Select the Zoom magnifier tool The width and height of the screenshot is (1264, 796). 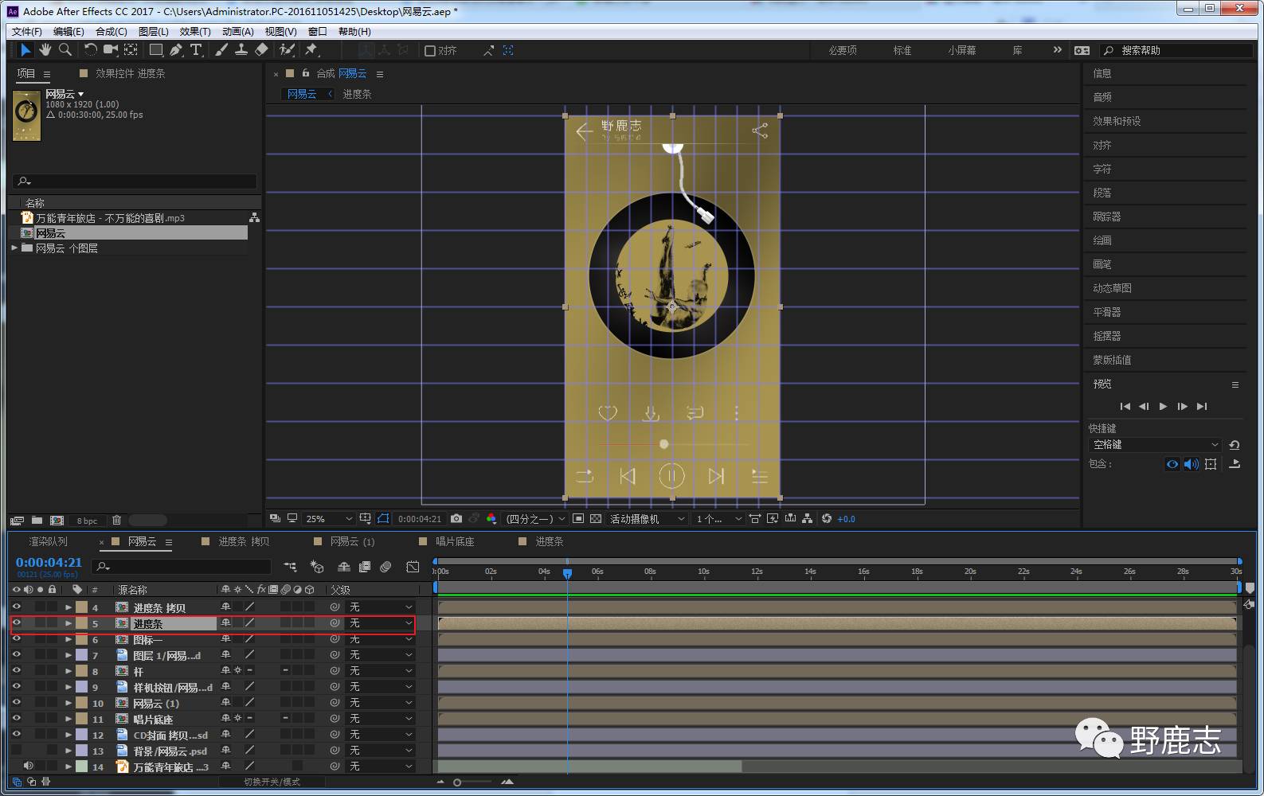[65, 50]
